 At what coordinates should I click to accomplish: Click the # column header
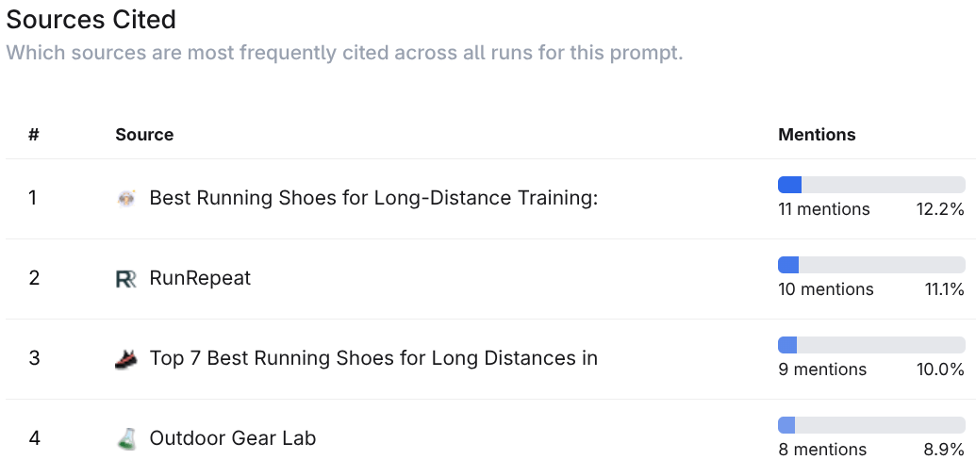pos(34,135)
